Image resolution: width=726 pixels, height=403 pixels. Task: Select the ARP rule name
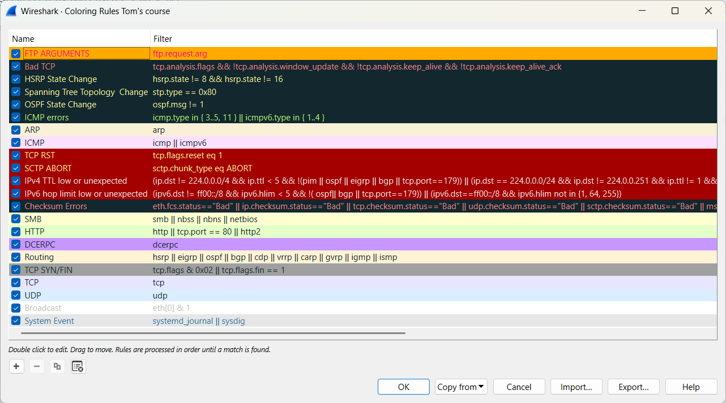coord(32,130)
